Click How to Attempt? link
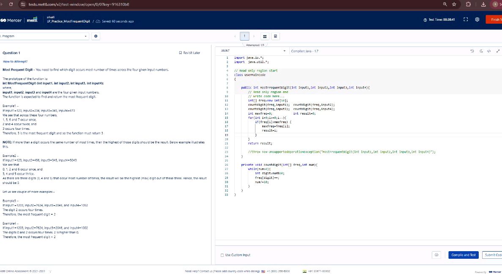 (15, 61)
